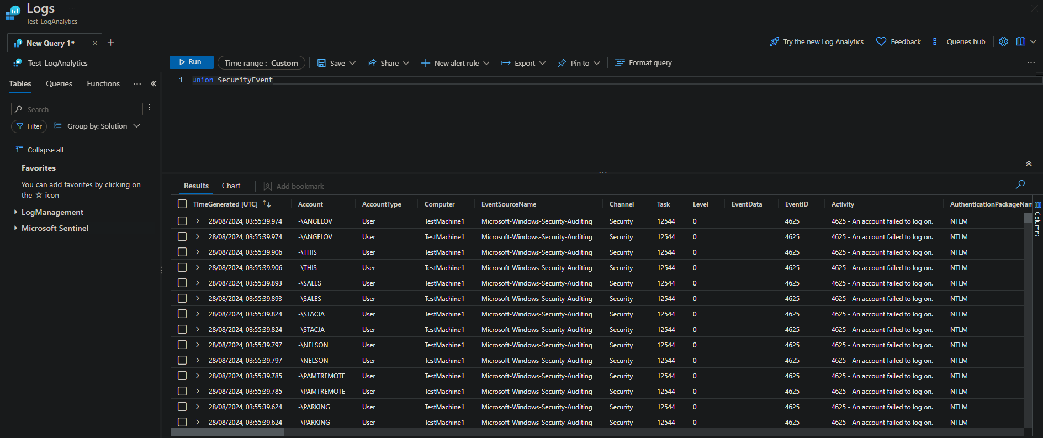Viewport: 1043px width, 438px height.
Task: Click the Account column header
Action: click(310, 204)
